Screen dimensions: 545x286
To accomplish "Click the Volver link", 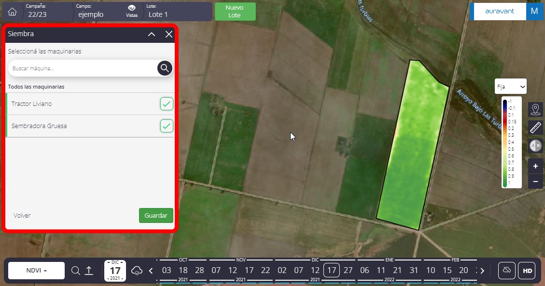I will coord(22,215).
